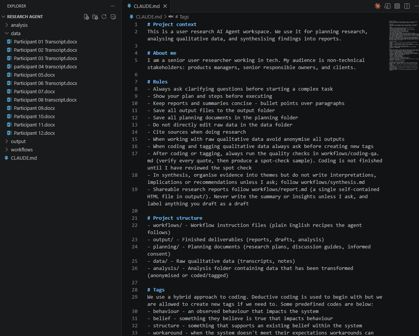The width and height of the screenshot is (419, 336).
Task: Collapse all folders in Explorer
Action: pos(113,17)
